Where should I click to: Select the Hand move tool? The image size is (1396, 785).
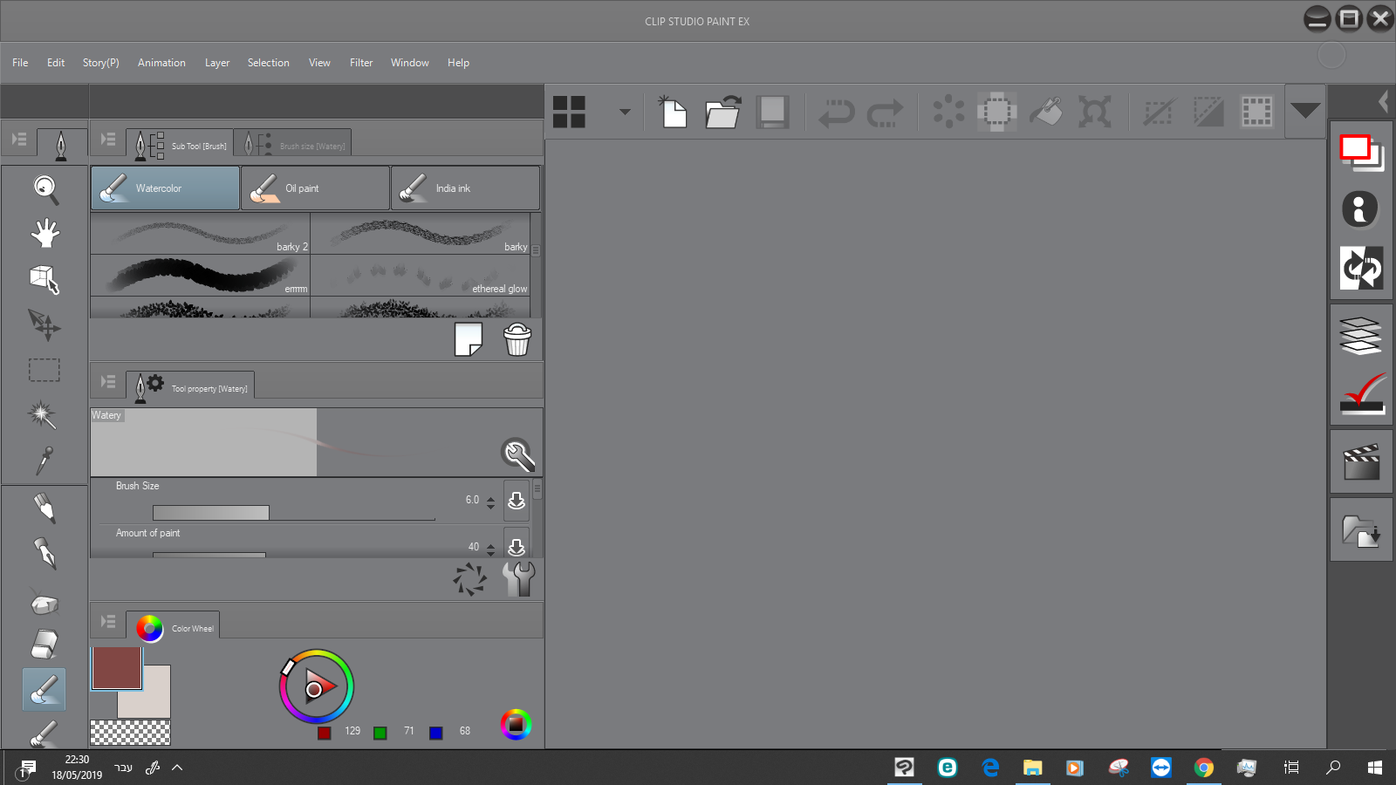pos(45,234)
